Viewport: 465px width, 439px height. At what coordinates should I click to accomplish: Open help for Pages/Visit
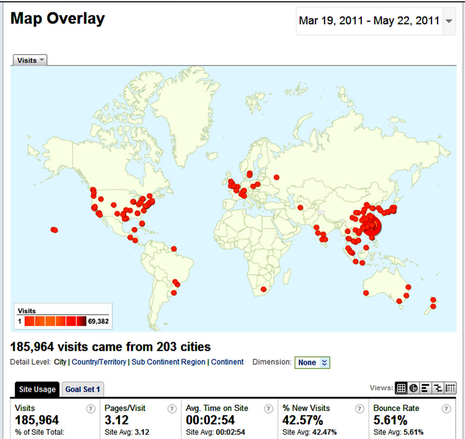[172, 409]
